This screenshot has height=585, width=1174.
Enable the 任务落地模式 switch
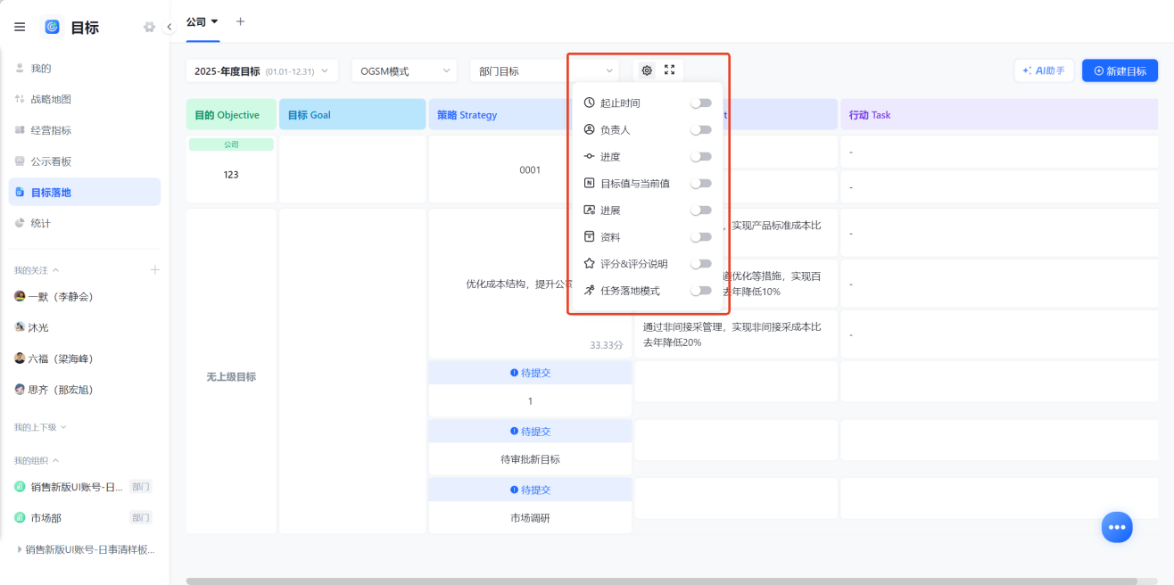coord(701,290)
